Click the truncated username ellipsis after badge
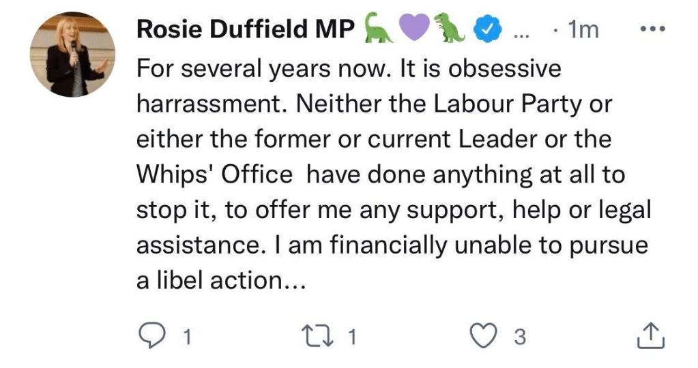This screenshot has width=698, height=368. 521,34
